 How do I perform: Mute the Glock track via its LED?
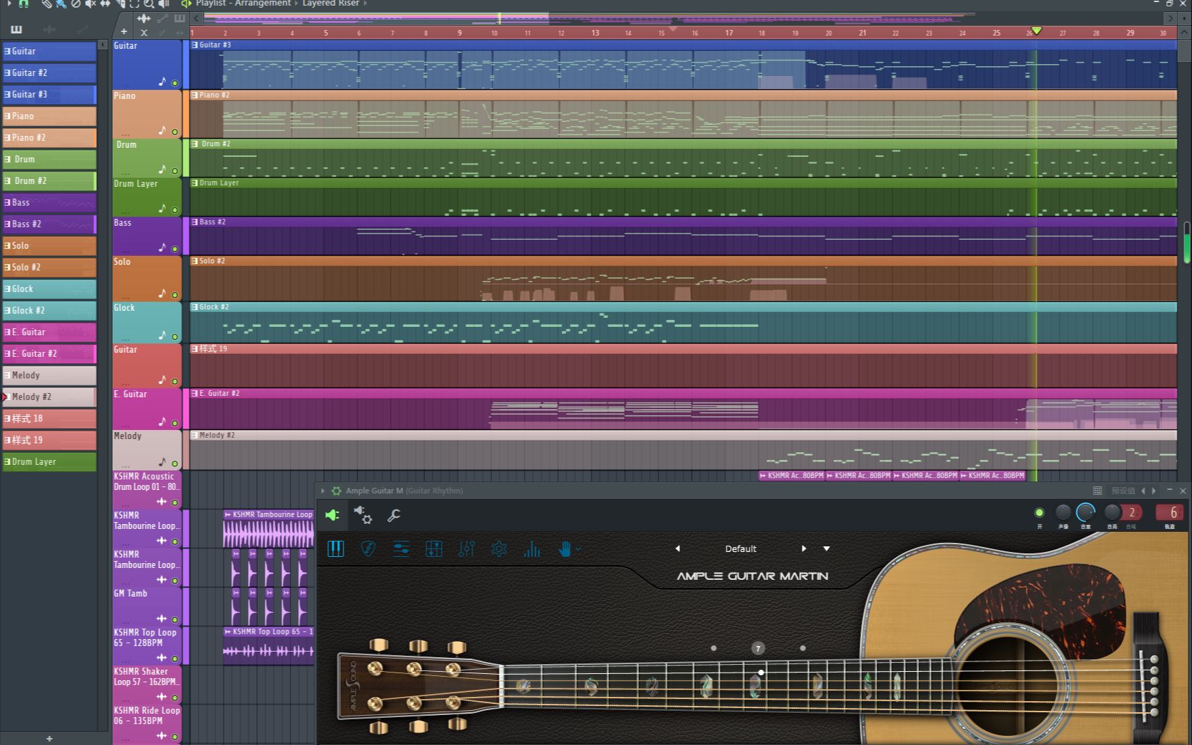[175, 337]
